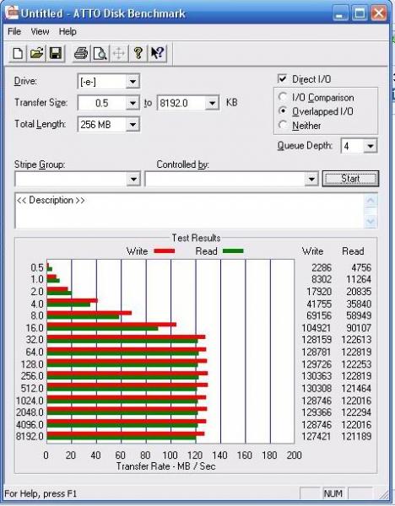
Task: Click the About question mark icon
Action: (138, 53)
